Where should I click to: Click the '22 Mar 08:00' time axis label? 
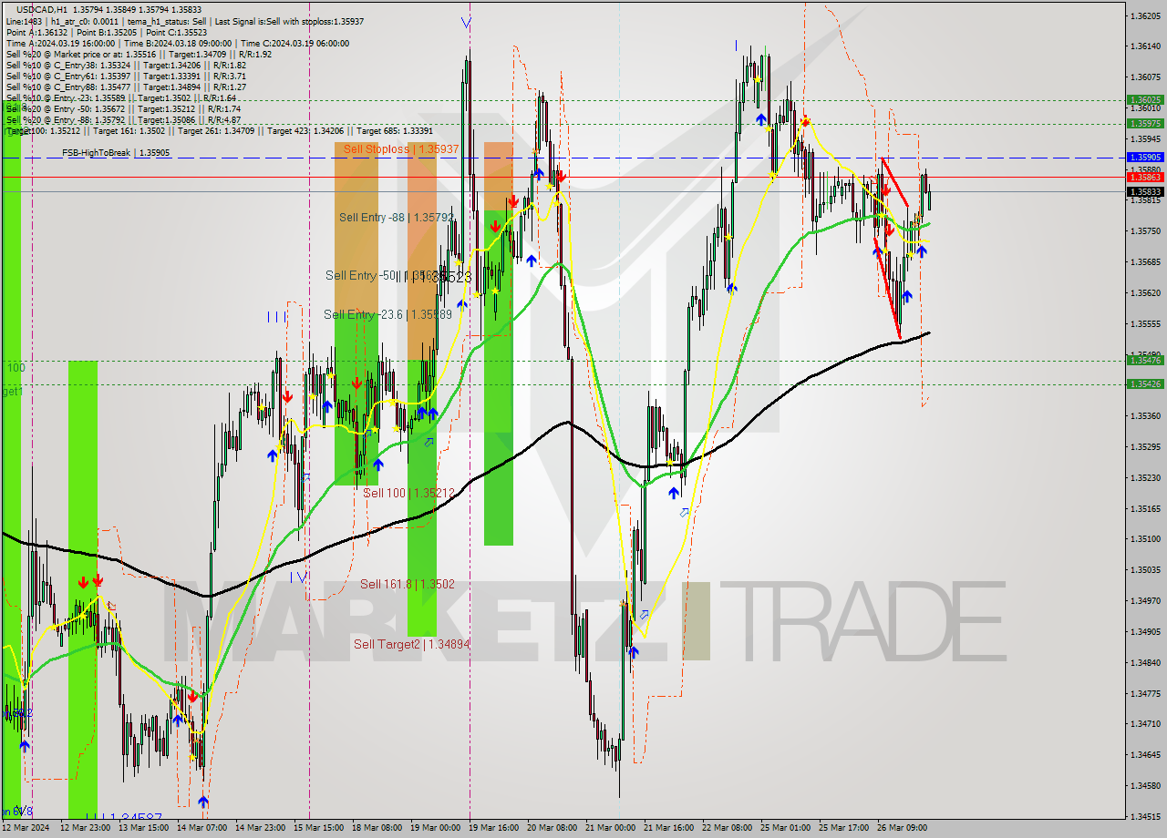click(x=728, y=827)
